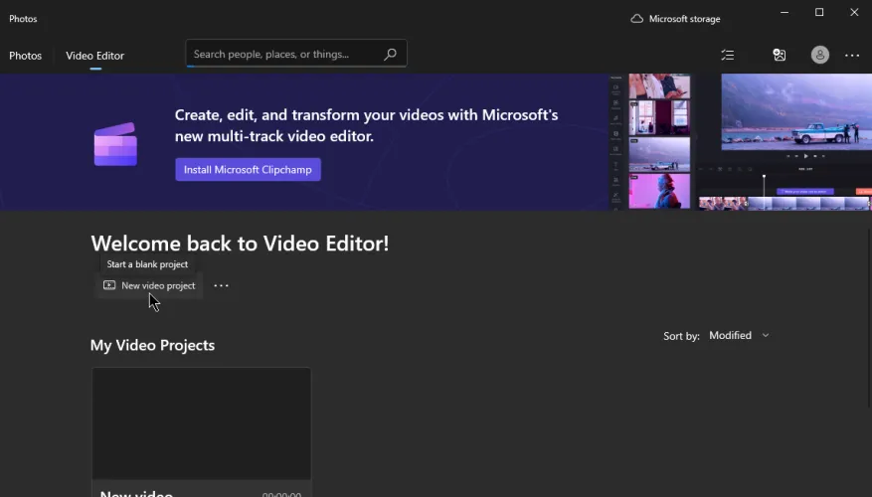Screen dimensions: 872x497
Task: Minimize the Photos window
Action: pyautogui.click(x=785, y=13)
